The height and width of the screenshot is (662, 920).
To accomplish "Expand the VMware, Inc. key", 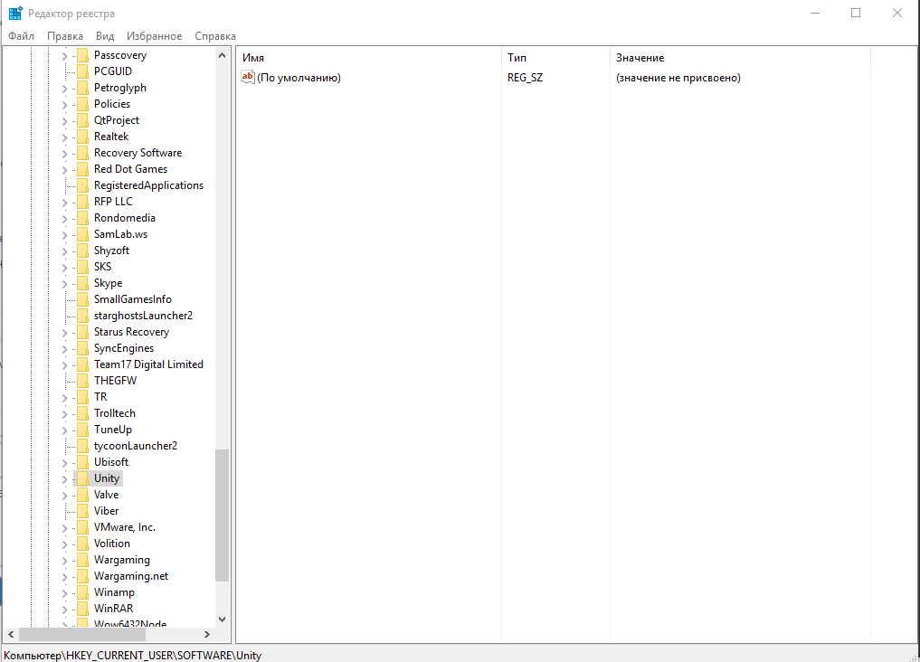I will coord(64,528).
